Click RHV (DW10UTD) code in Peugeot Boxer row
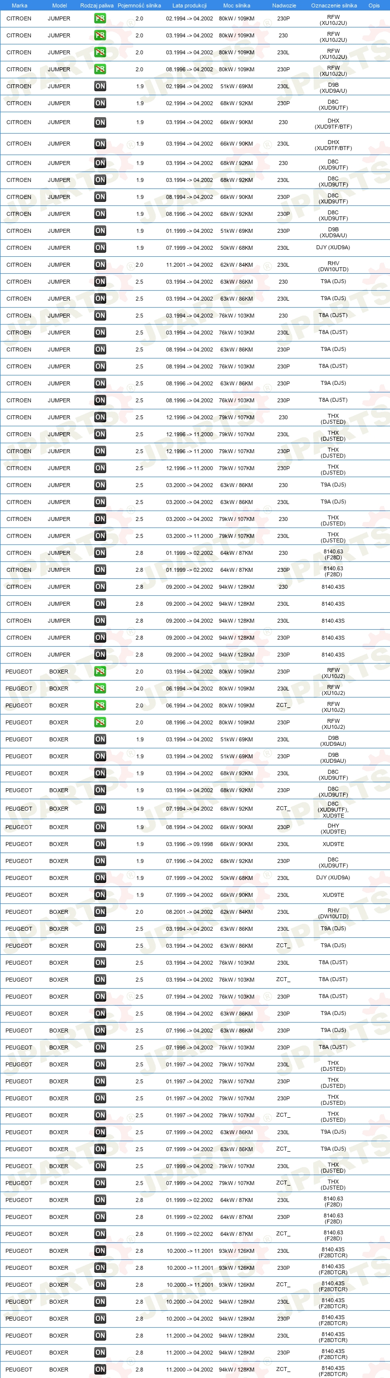 [333, 914]
